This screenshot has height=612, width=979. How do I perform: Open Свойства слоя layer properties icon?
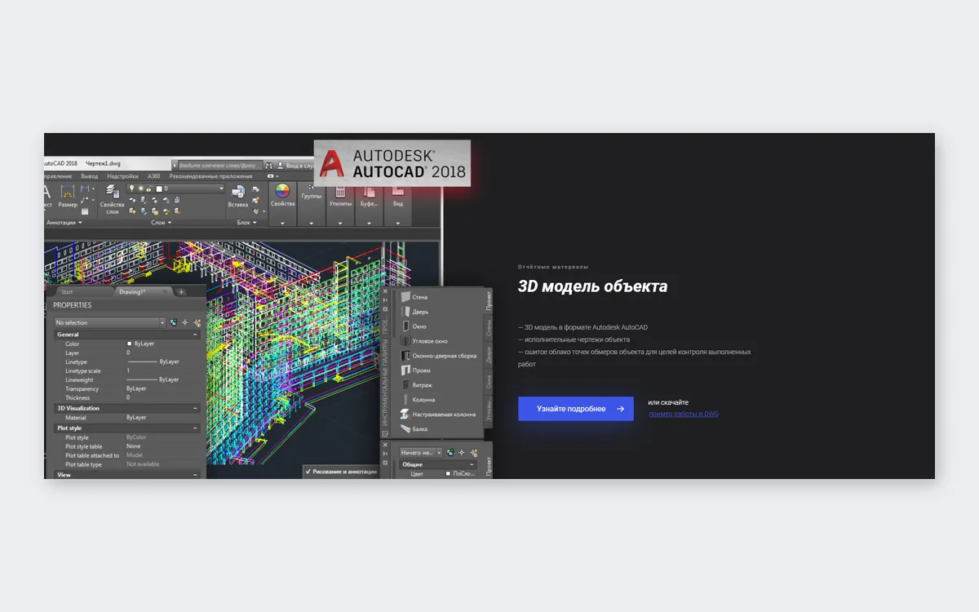[112, 200]
